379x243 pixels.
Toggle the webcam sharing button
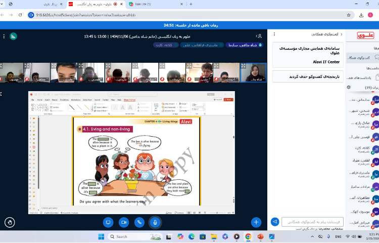tap(124, 222)
